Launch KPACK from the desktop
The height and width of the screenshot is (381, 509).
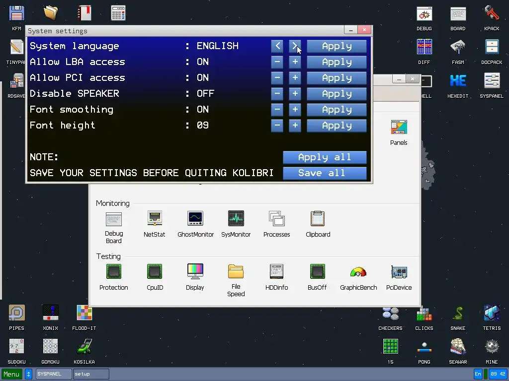(x=492, y=13)
